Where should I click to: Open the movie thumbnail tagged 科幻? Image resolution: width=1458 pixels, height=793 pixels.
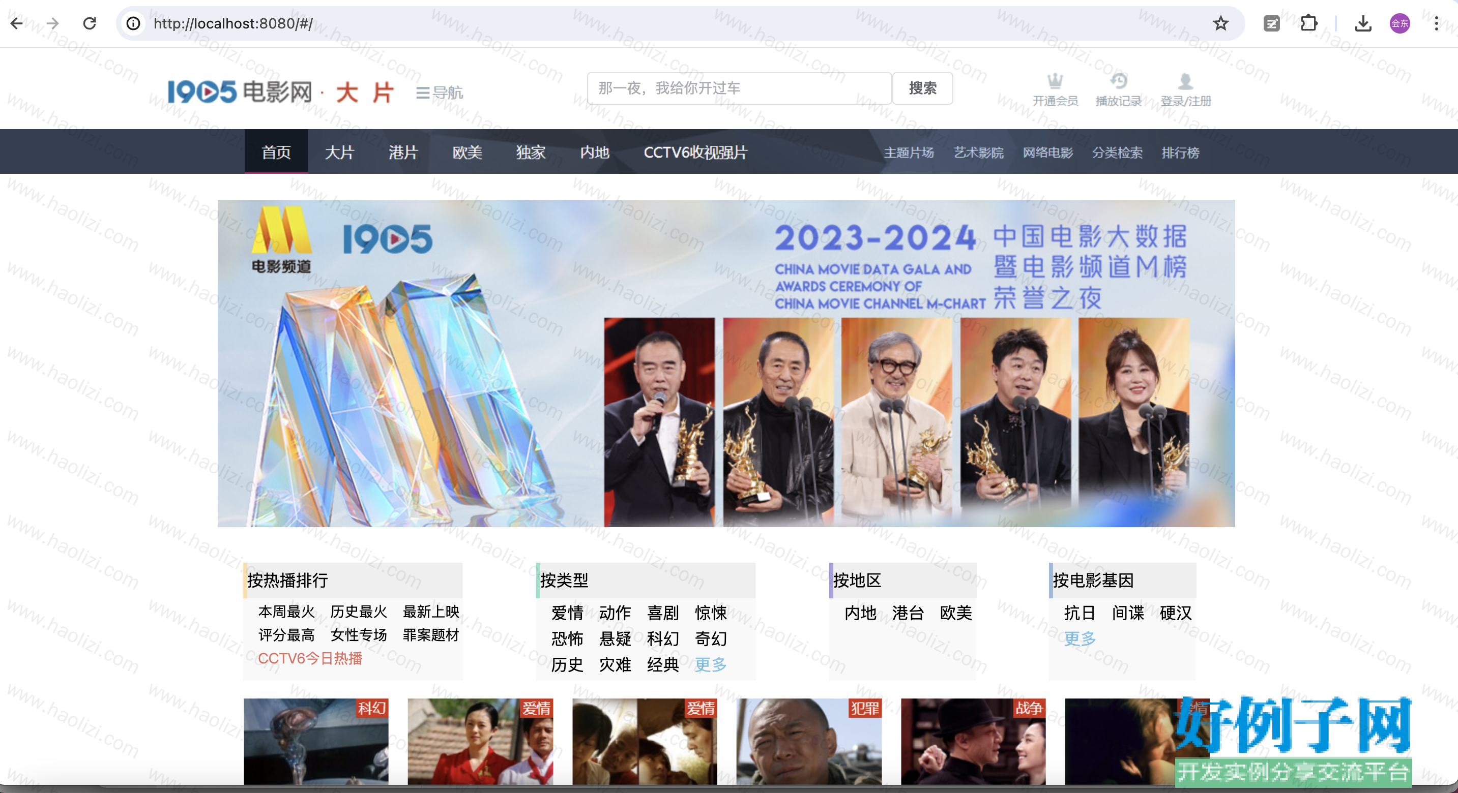point(316,741)
